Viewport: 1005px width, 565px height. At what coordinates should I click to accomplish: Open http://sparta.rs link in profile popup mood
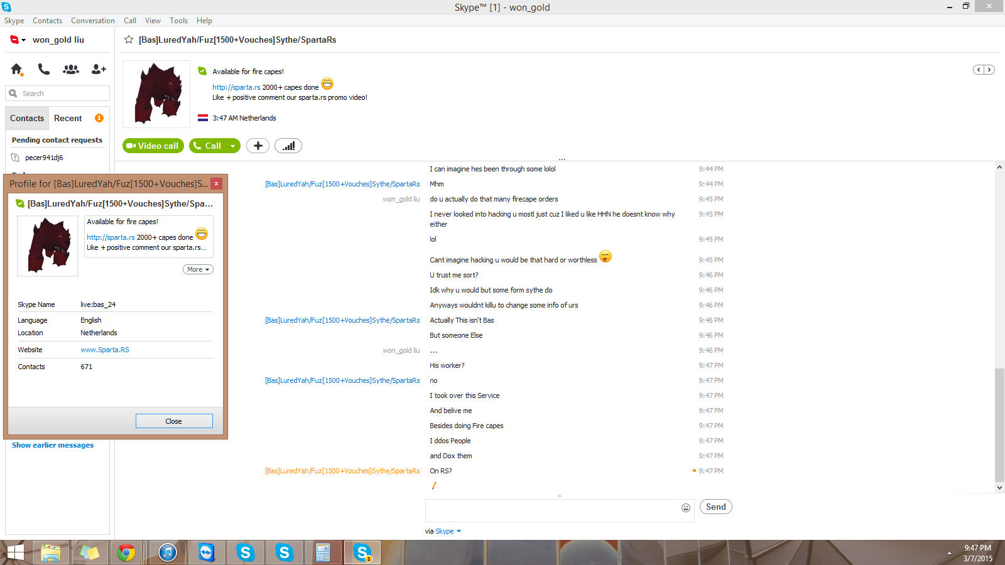click(x=111, y=237)
